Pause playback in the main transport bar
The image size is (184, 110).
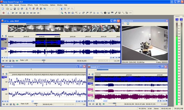(20, 13)
